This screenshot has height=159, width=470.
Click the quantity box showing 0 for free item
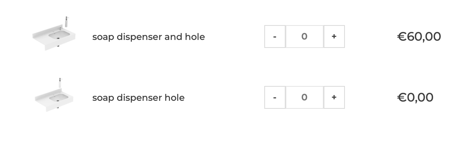coord(304,97)
